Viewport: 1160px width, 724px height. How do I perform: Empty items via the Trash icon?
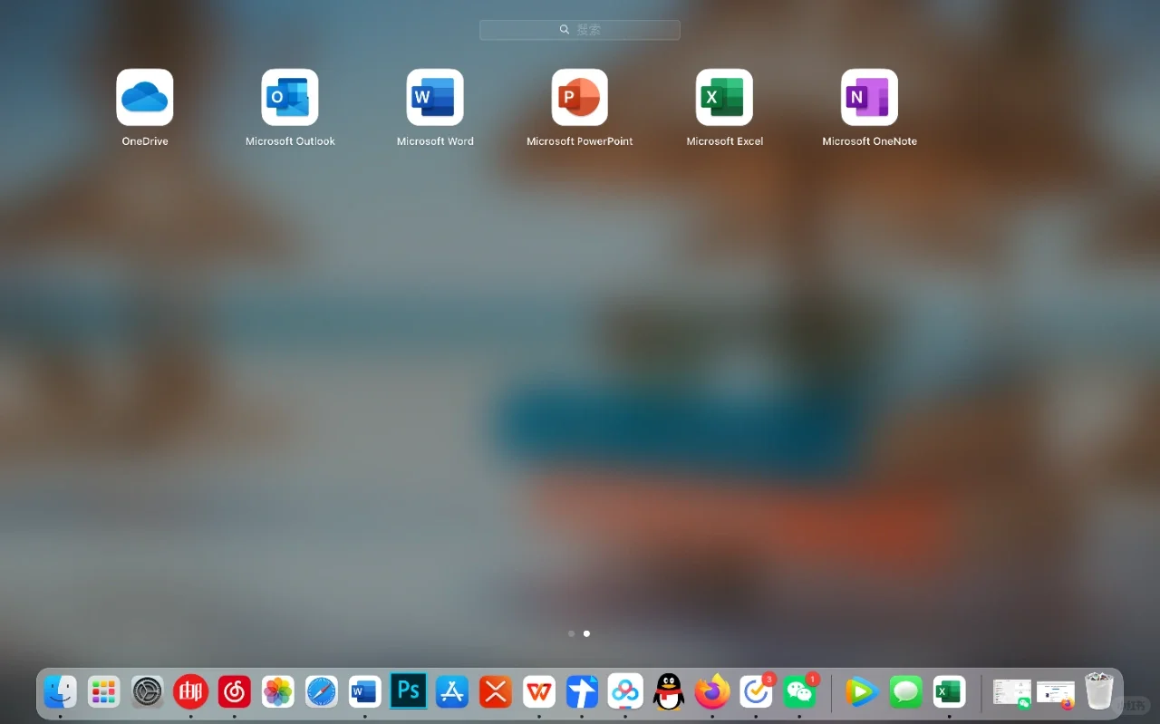pos(1099,691)
